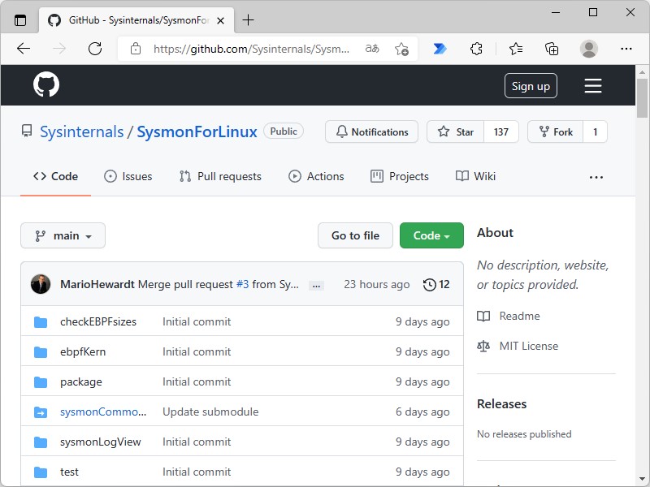Image resolution: width=650 pixels, height=487 pixels.
Task: Open the hamburger navigation menu
Action: [593, 86]
